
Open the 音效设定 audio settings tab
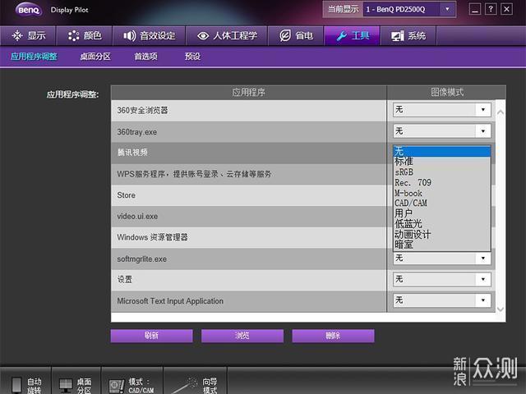(x=149, y=35)
